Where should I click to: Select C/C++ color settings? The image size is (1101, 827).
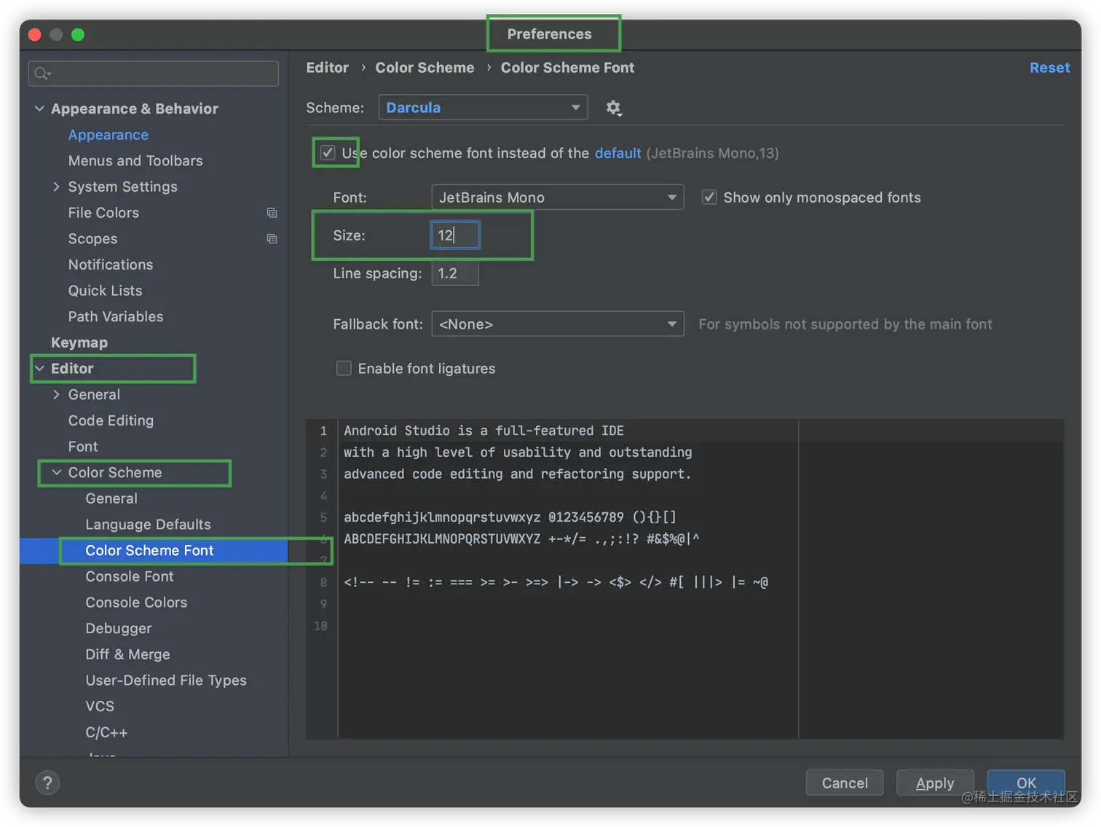pyautogui.click(x=106, y=732)
